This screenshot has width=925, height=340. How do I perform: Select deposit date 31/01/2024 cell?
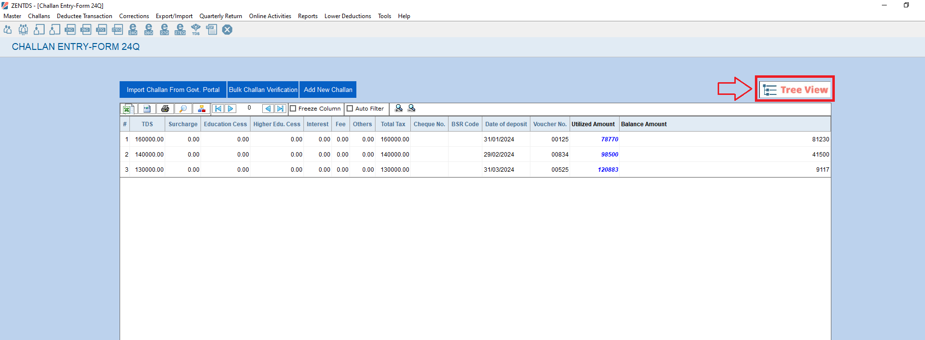(506, 139)
